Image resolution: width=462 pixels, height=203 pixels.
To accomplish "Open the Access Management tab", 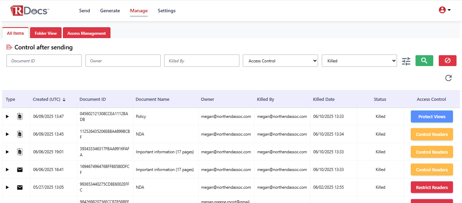I will click(87, 33).
